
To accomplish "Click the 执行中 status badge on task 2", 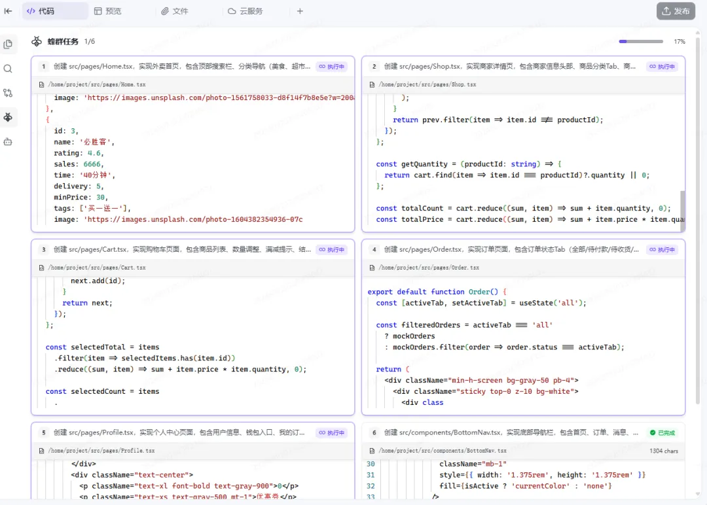I will coord(662,66).
